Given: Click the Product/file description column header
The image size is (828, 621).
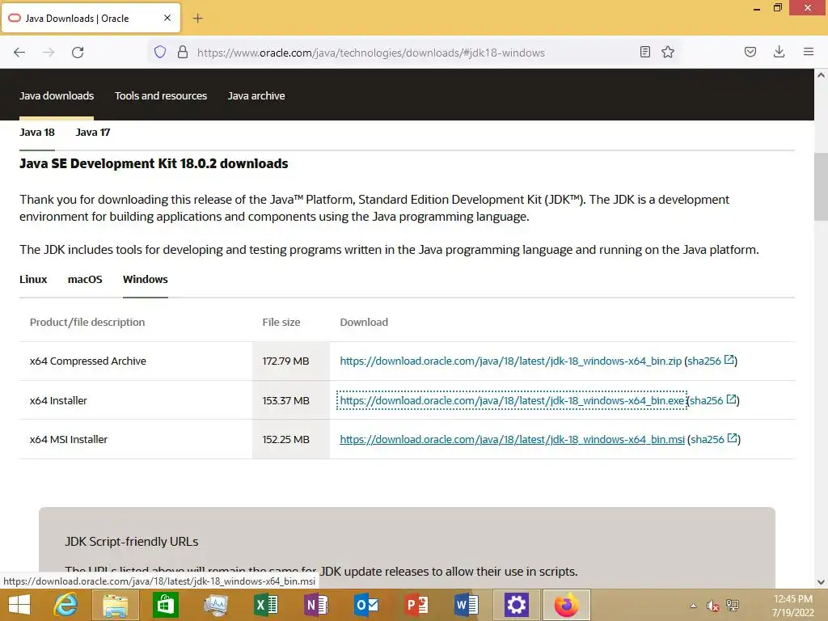Looking at the screenshot, I should [87, 322].
